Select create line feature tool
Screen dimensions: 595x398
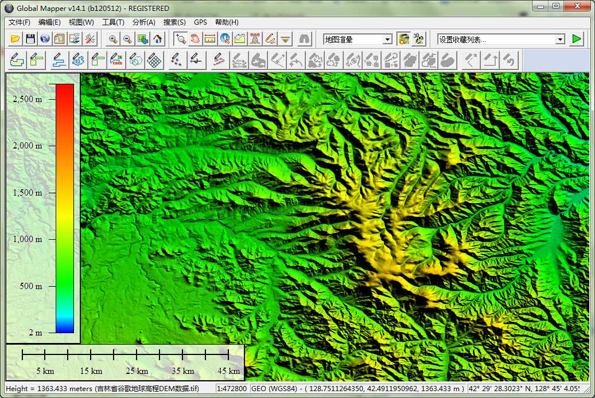coord(59,60)
